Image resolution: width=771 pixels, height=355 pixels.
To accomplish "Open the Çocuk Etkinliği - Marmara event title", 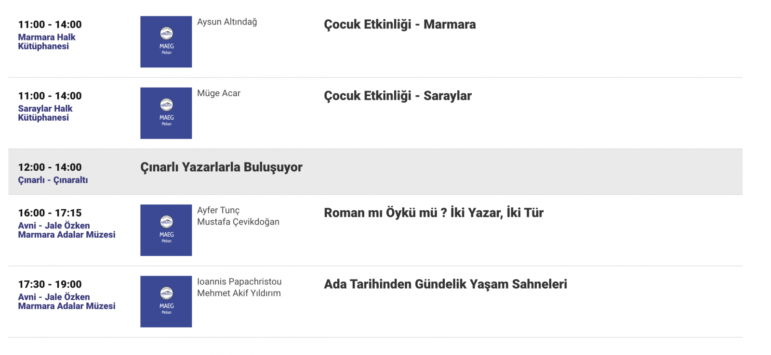I will (x=399, y=25).
